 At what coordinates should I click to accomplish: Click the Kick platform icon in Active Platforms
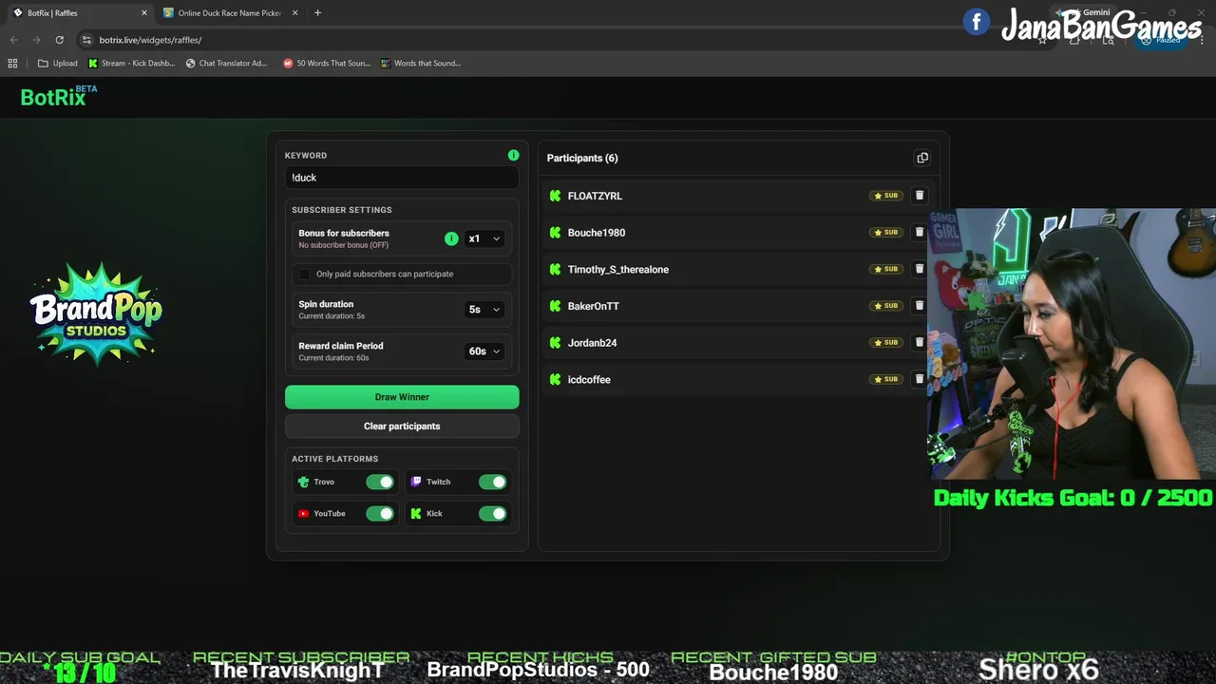pos(415,513)
